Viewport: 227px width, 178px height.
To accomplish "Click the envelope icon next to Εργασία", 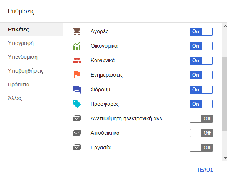I will (x=77, y=147).
